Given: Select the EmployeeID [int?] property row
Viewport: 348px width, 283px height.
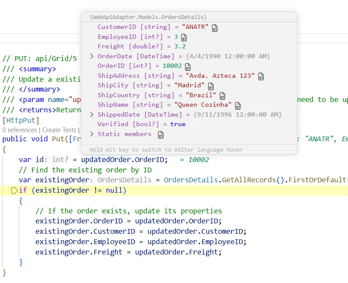Looking at the screenshot, I should pyautogui.click(x=138, y=37).
